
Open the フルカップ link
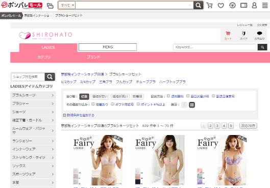(124, 82)
